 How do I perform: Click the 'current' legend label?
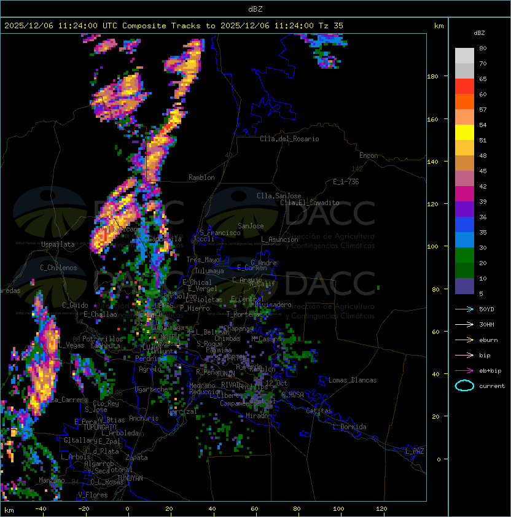(x=492, y=386)
